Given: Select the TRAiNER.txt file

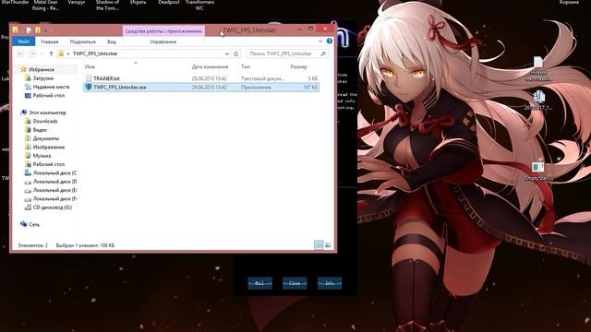Looking at the screenshot, I should coord(106,78).
